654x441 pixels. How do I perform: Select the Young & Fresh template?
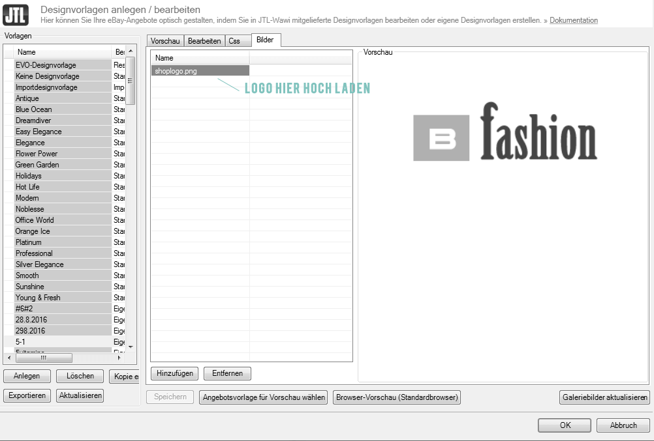click(x=63, y=298)
